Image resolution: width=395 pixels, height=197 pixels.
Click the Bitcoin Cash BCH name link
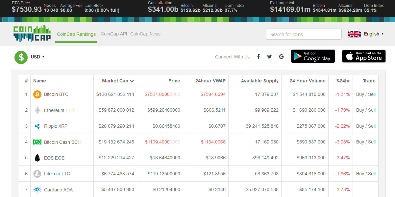tap(62, 142)
